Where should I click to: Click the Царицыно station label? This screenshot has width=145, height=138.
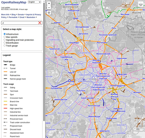click(x=104, y=131)
